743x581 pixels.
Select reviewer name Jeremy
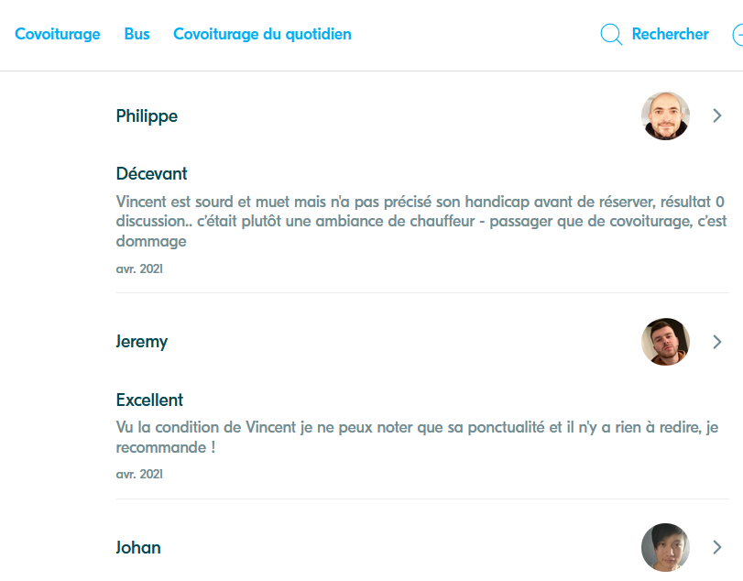click(x=142, y=342)
